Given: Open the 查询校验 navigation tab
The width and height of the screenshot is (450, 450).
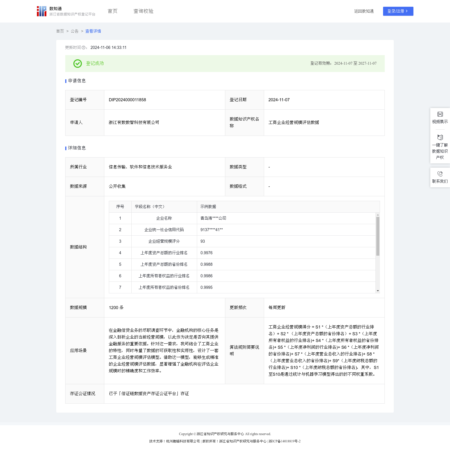Looking at the screenshot, I should click(143, 11).
